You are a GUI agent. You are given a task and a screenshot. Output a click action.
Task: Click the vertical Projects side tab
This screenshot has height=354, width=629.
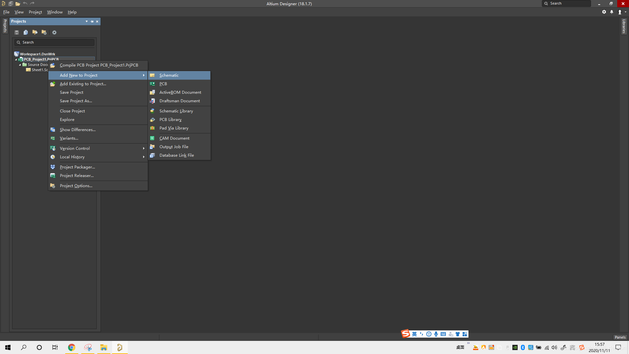(5, 26)
